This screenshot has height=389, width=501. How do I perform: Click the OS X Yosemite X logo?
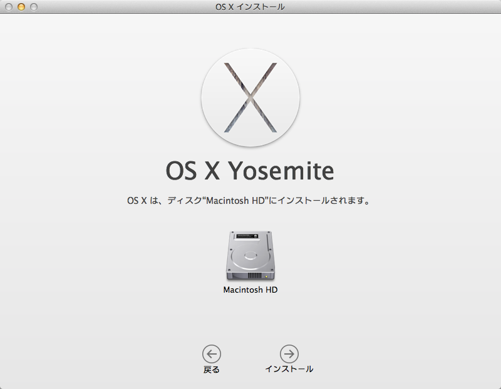(250, 98)
